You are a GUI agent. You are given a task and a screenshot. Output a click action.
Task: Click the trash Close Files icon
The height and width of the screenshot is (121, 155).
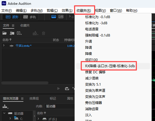(43, 33)
